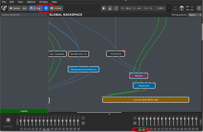203x132 pixels.
Task: Click the vertical scrollbar of wiring canvas
Action: (x=202, y=32)
